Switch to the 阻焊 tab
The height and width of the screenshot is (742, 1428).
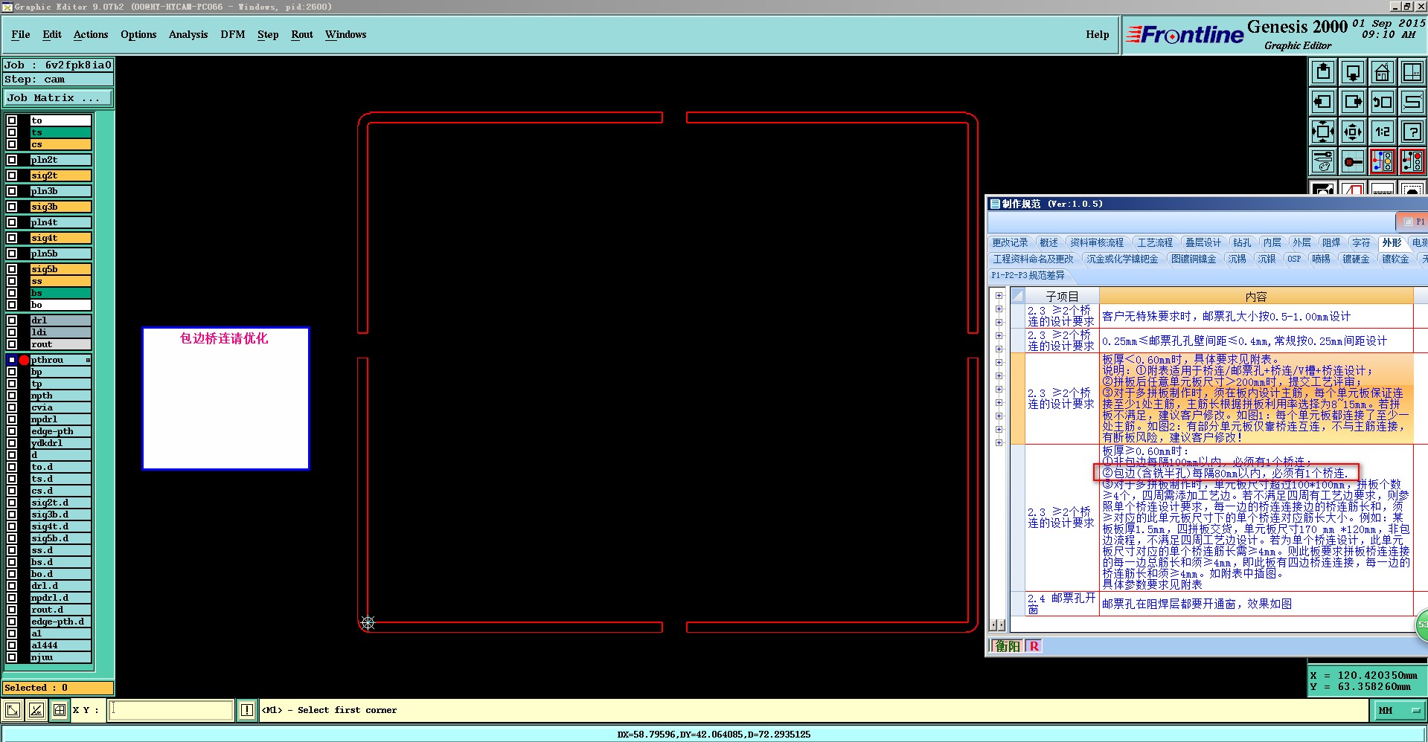(1331, 242)
